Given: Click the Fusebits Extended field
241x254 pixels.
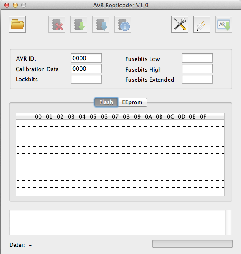Looking at the screenshot, I should pos(197,79).
